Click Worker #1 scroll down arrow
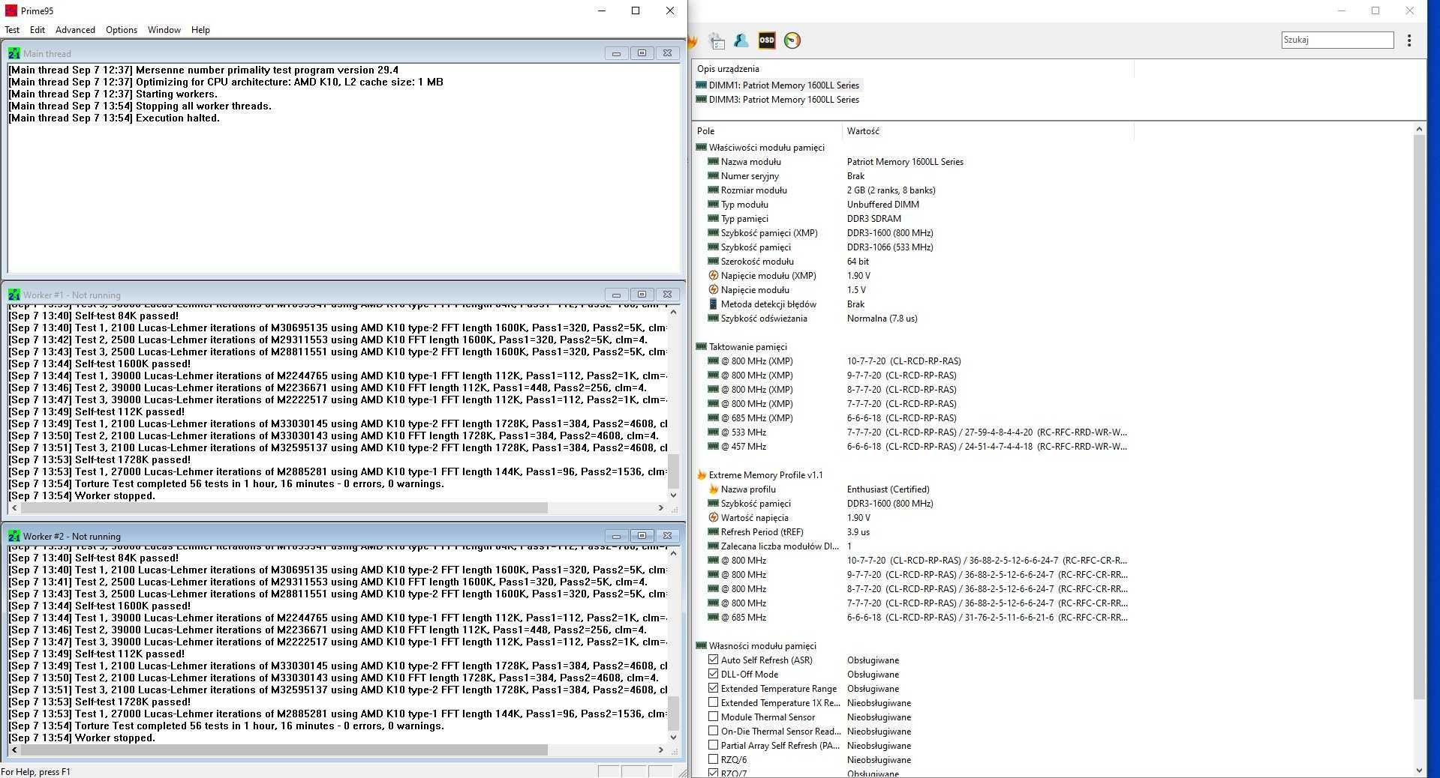 pos(673,495)
